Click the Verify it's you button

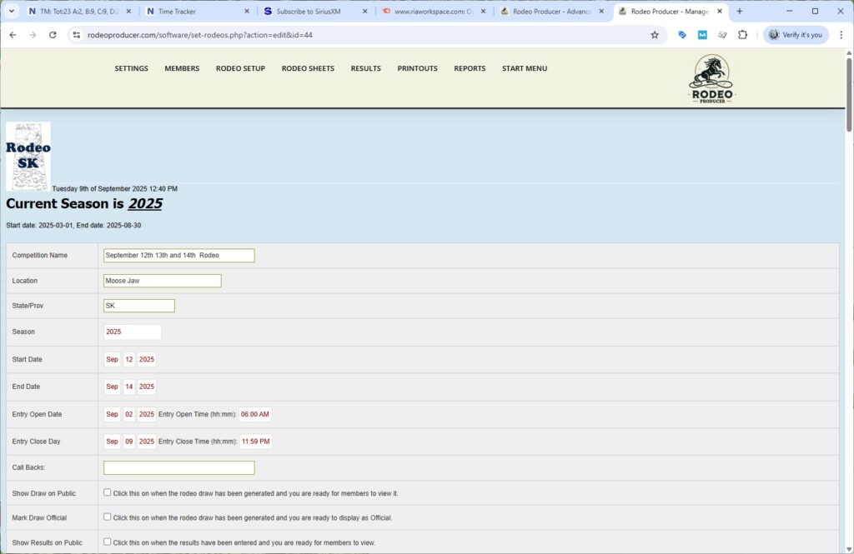(x=796, y=35)
